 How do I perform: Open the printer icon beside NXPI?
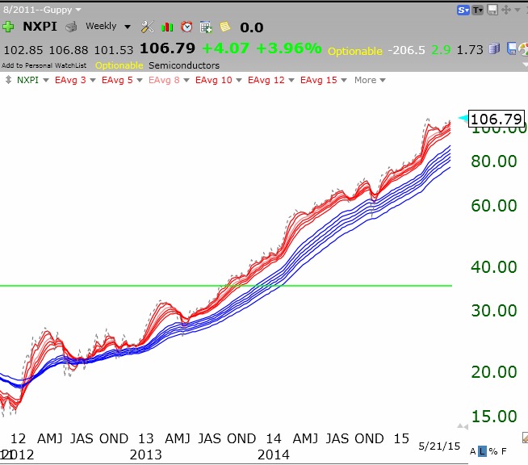(71, 27)
